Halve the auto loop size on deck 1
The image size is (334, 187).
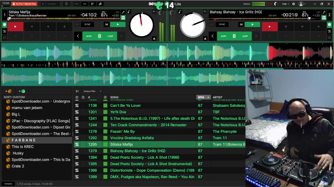(78, 36)
